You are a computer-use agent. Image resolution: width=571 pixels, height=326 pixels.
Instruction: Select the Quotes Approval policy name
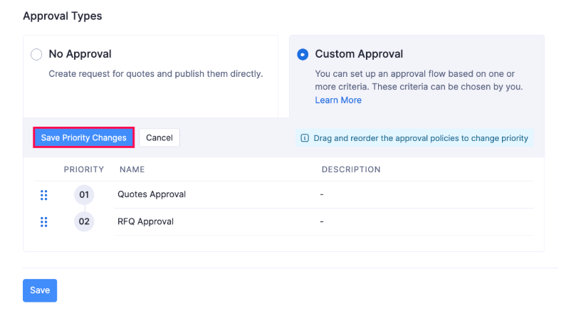click(x=152, y=194)
